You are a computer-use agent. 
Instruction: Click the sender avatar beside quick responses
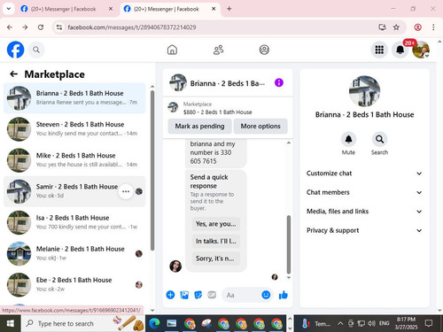click(175, 266)
